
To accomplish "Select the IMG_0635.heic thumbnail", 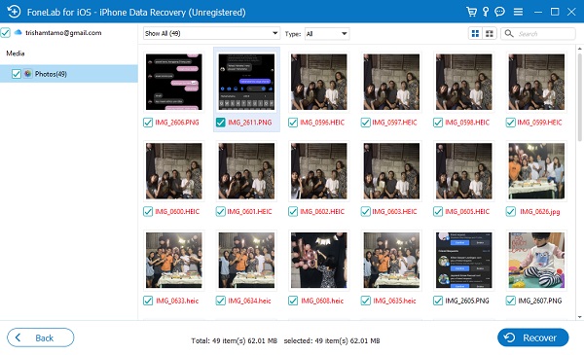I will coord(391,260).
